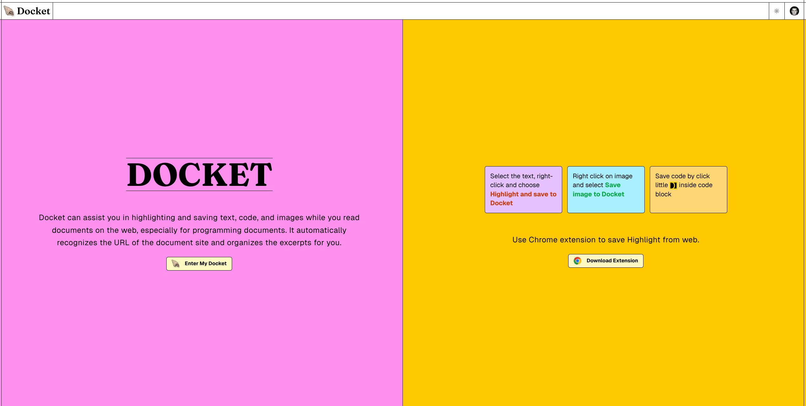Screen dimensions: 806x406
Task: Click the shell icon inside Enter My Docket
Action: point(176,264)
